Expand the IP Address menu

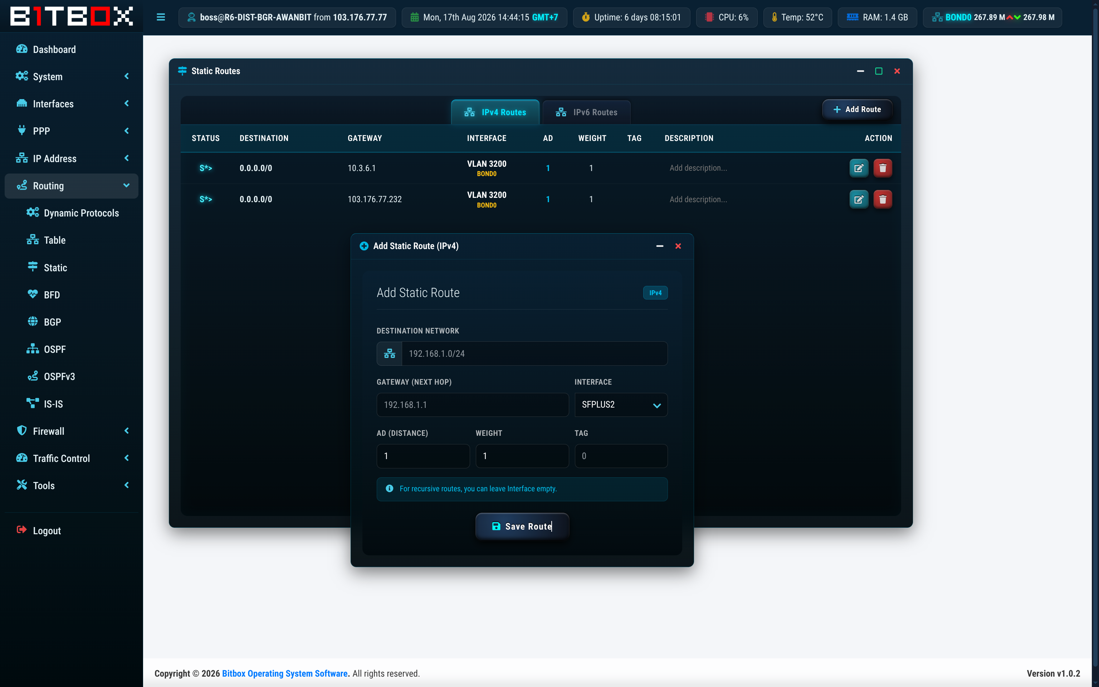(x=71, y=159)
